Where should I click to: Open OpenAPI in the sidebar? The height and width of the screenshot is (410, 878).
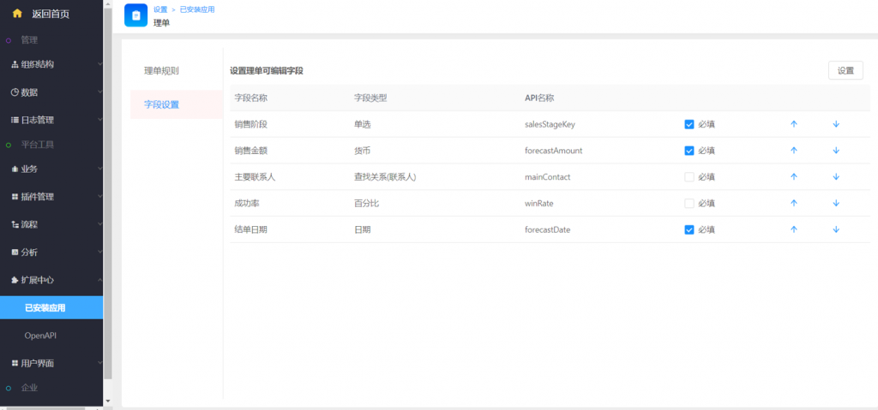(40, 335)
